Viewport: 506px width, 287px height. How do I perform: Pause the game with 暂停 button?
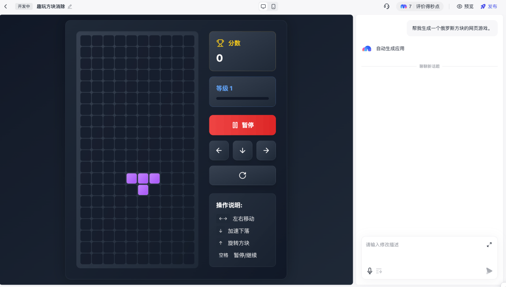point(242,125)
